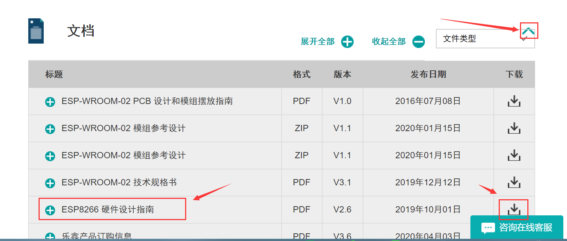Open 咨询在线客服 chat button

pyautogui.click(x=517, y=228)
